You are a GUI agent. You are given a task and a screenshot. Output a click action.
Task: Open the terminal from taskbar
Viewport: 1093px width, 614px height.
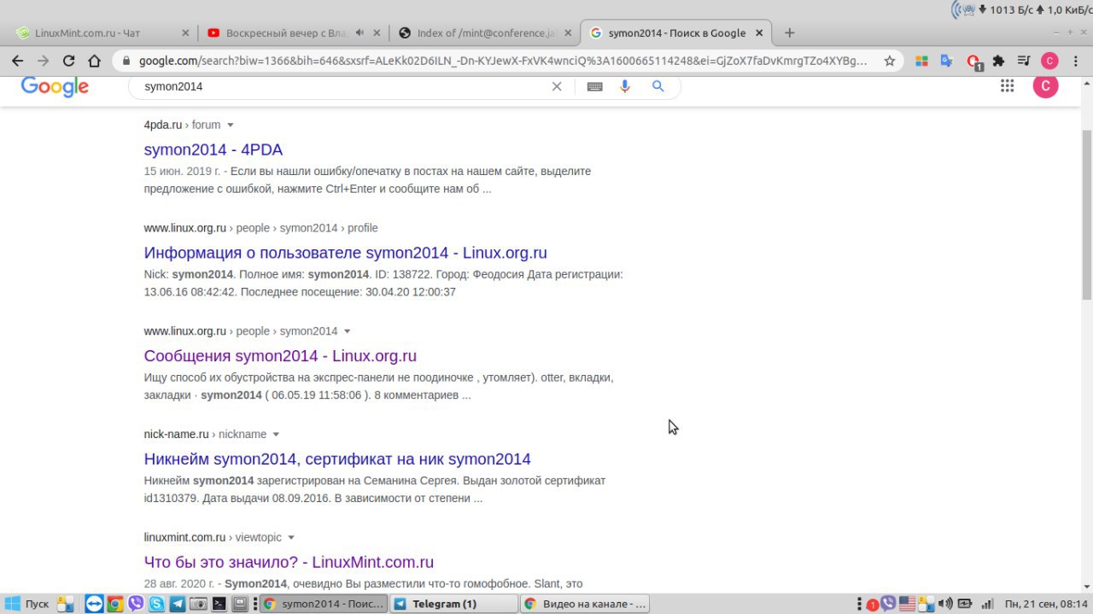pyautogui.click(x=219, y=604)
